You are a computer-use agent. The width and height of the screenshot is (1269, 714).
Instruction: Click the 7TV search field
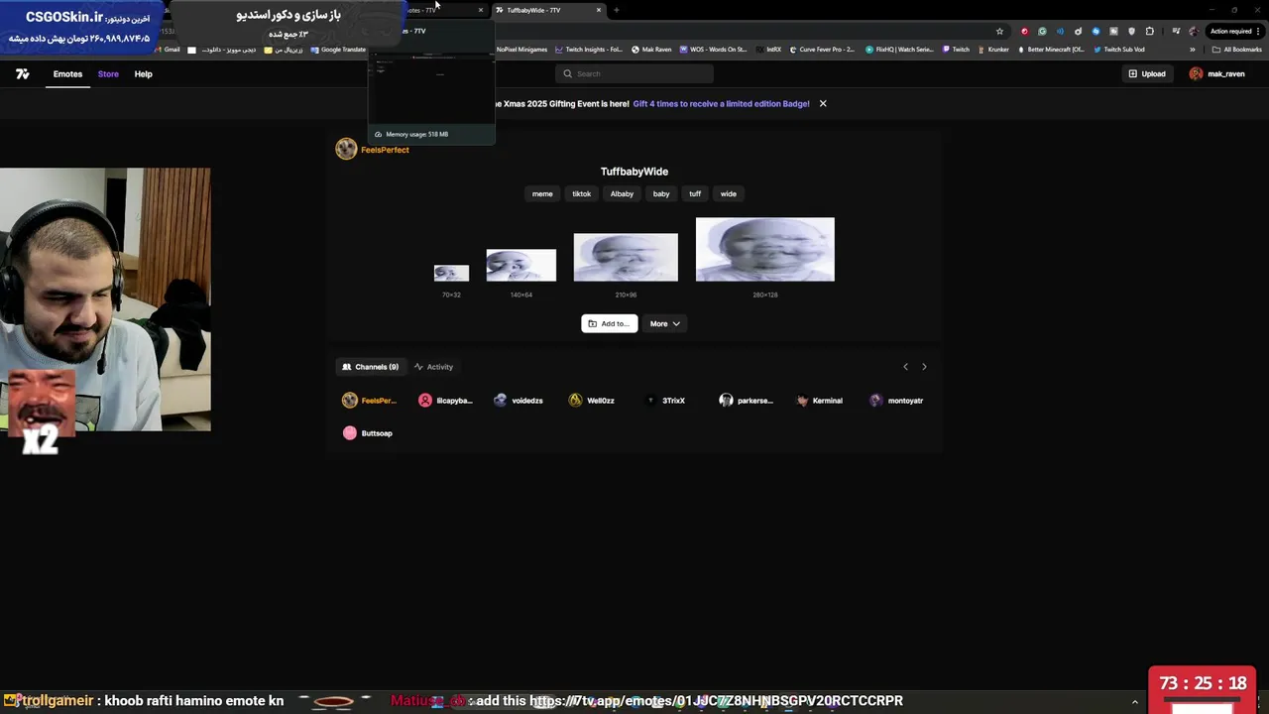pyautogui.click(x=634, y=73)
